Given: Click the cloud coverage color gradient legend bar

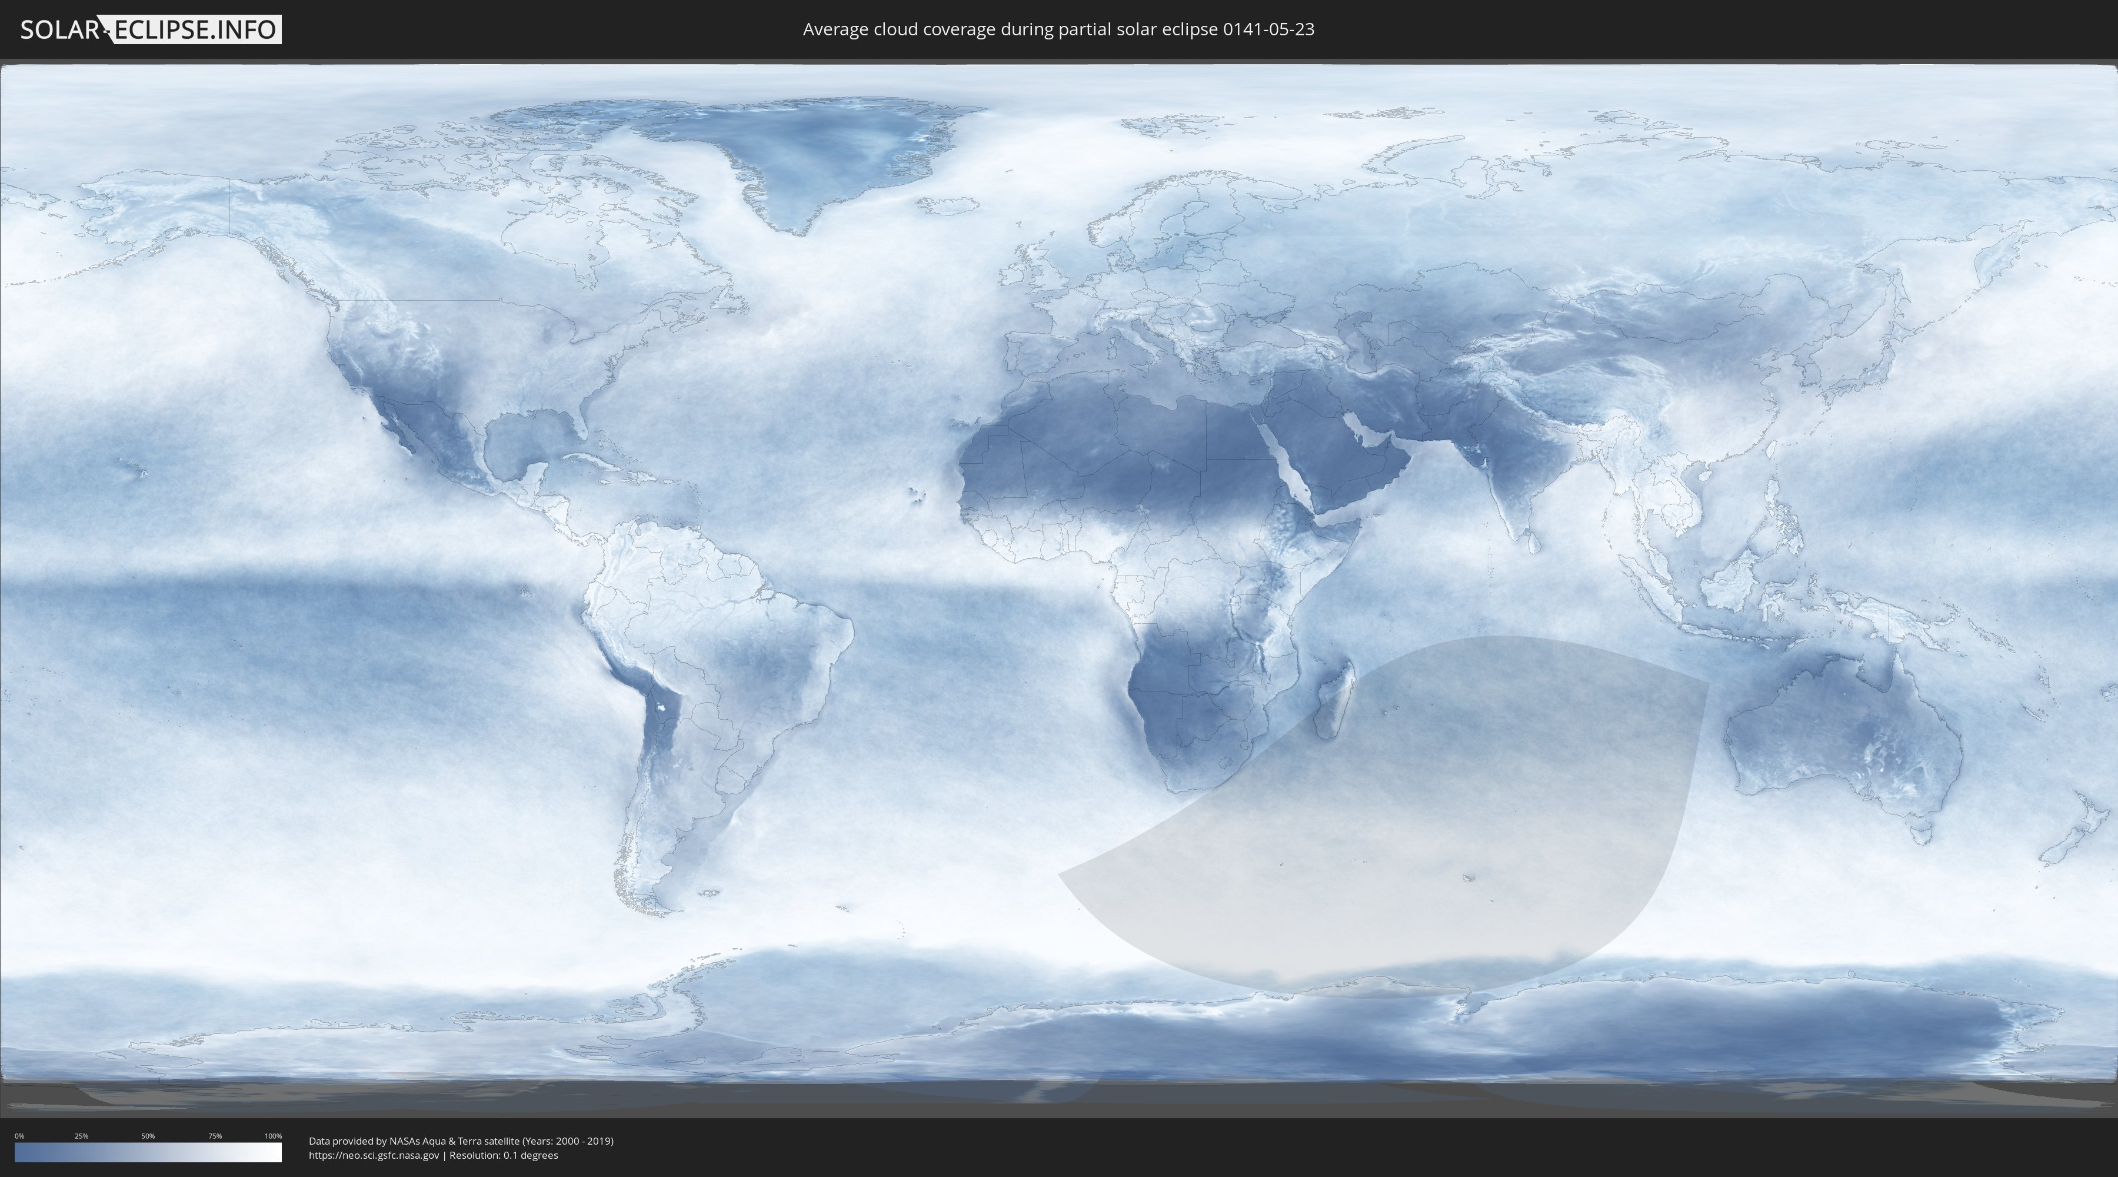Looking at the screenshot, I should click(148, 1152).
